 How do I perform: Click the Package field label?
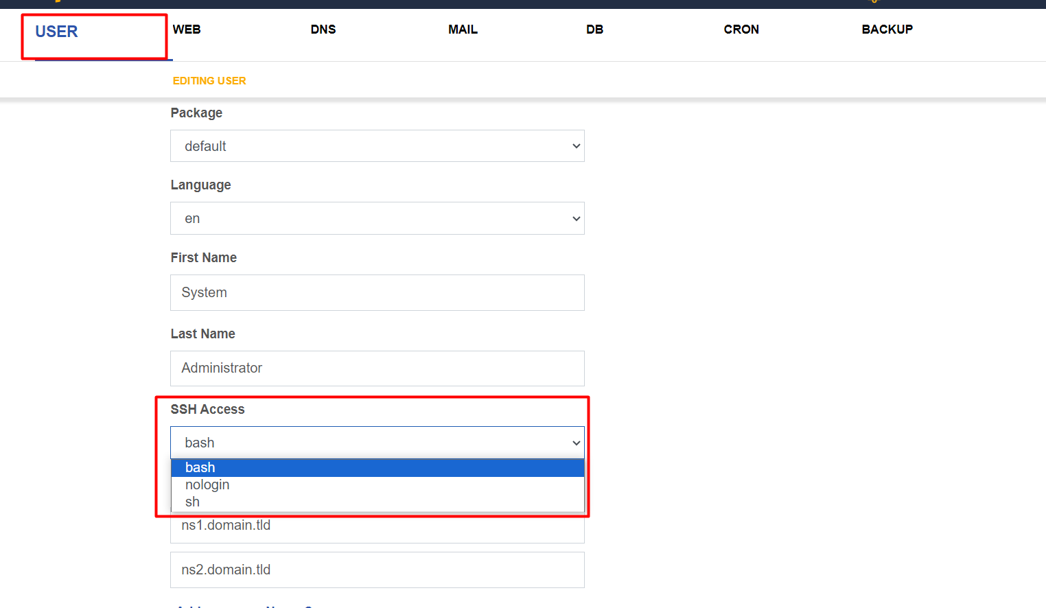coord(196,113)
